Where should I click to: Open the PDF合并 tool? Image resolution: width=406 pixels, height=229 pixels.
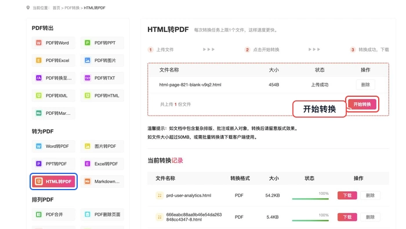click(x=53, y=215)
